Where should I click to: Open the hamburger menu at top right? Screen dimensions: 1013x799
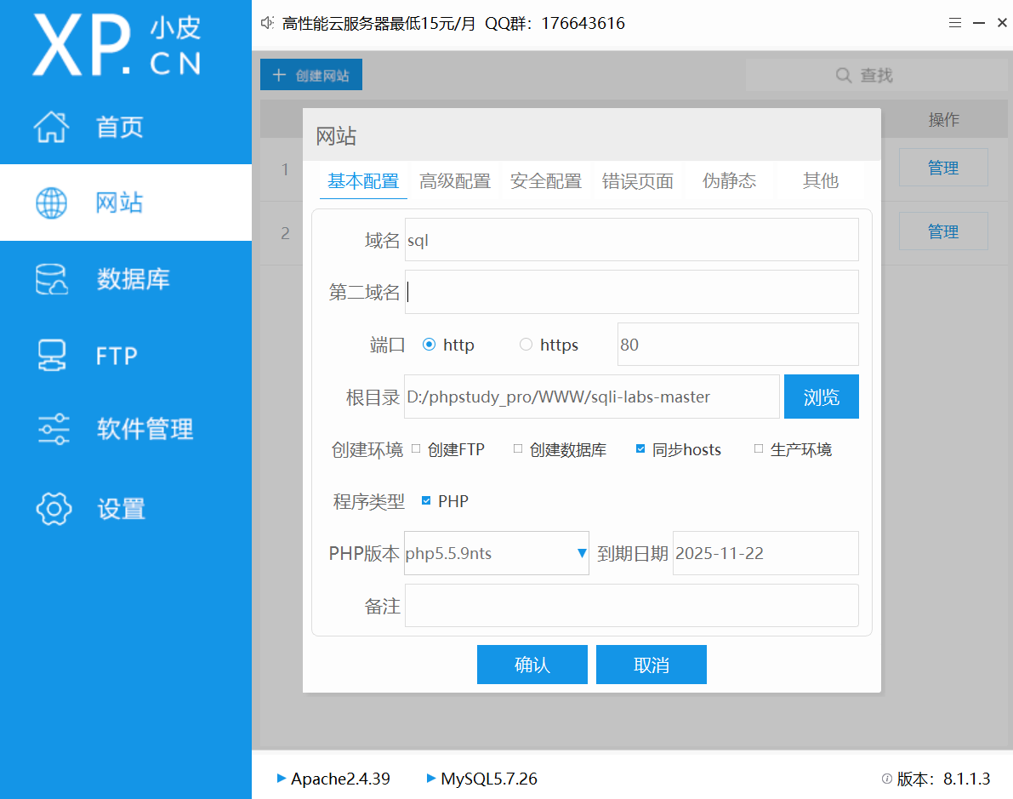(954, 23)
